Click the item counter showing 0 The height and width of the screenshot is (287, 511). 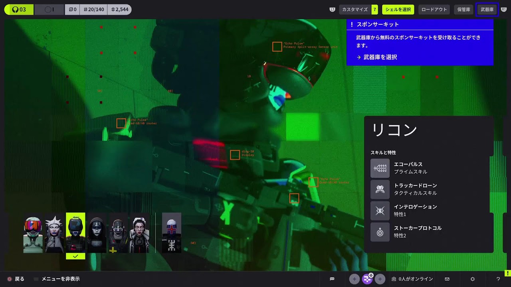[72, 10]
